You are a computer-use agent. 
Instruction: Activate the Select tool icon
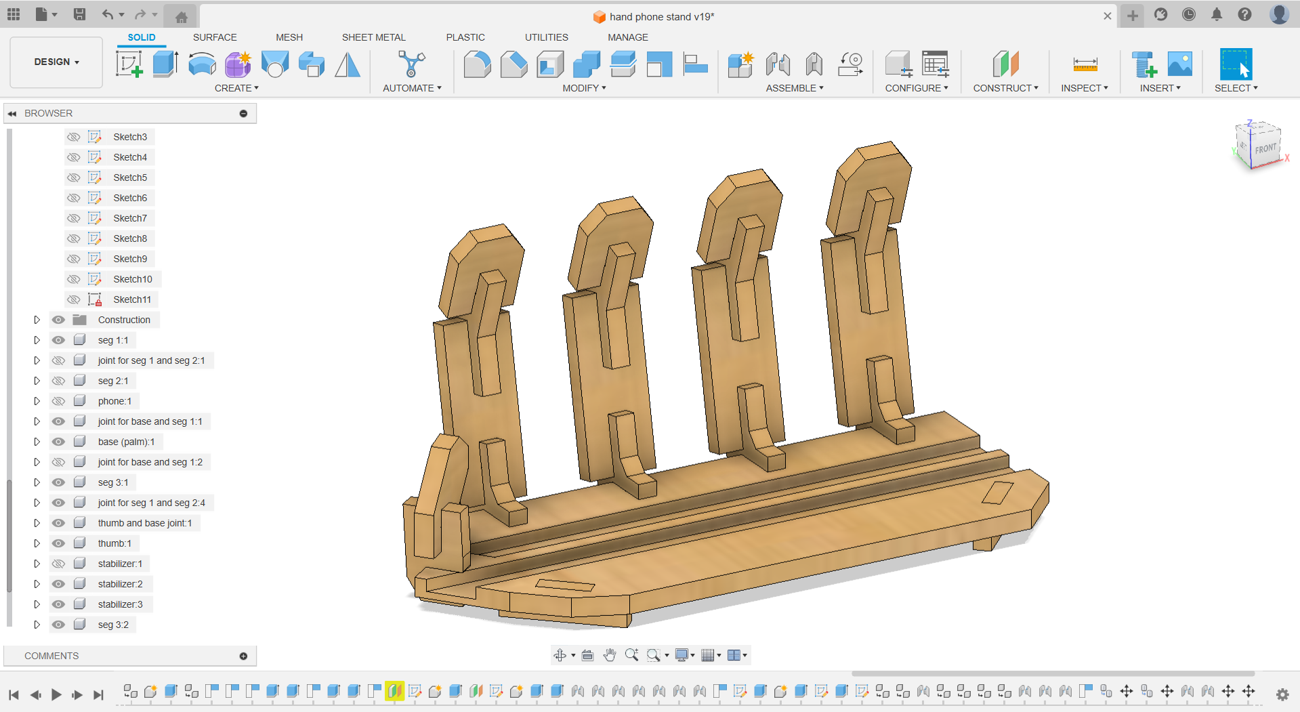(1236, 64)
